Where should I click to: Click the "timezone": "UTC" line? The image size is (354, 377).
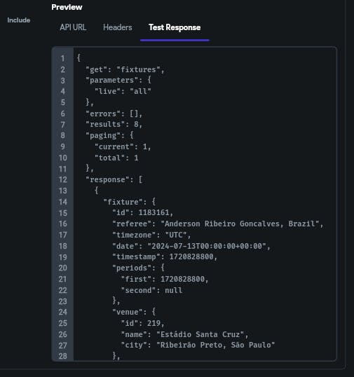coord(151,235)
